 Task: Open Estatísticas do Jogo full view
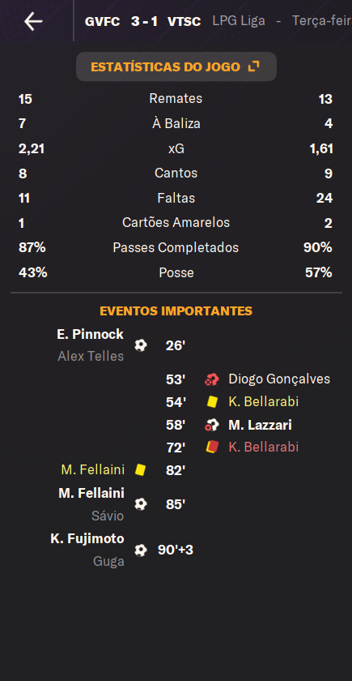click(x=176, y=66)
